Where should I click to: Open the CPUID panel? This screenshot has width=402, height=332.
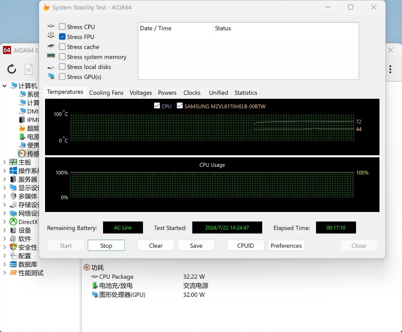click(x=246, y=245)
